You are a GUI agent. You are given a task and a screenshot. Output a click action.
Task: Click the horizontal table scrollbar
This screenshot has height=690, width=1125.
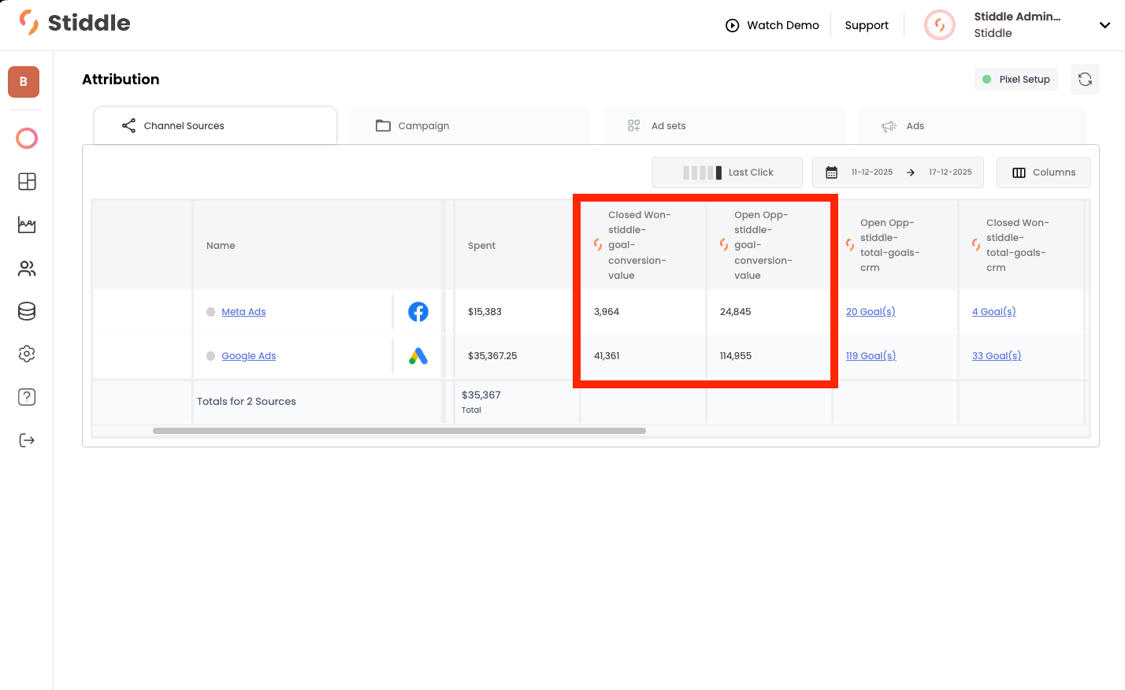[x=399, y=431]
